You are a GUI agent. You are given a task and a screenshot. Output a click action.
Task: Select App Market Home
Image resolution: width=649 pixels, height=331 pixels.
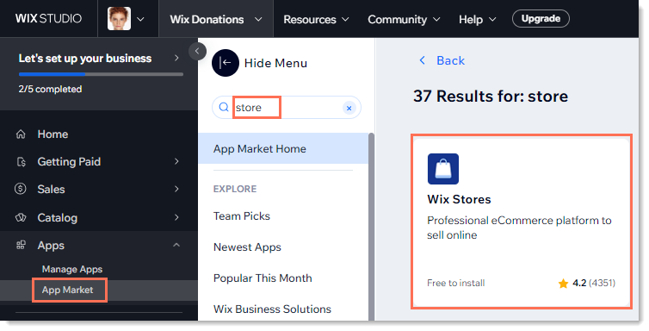[283, 149]
